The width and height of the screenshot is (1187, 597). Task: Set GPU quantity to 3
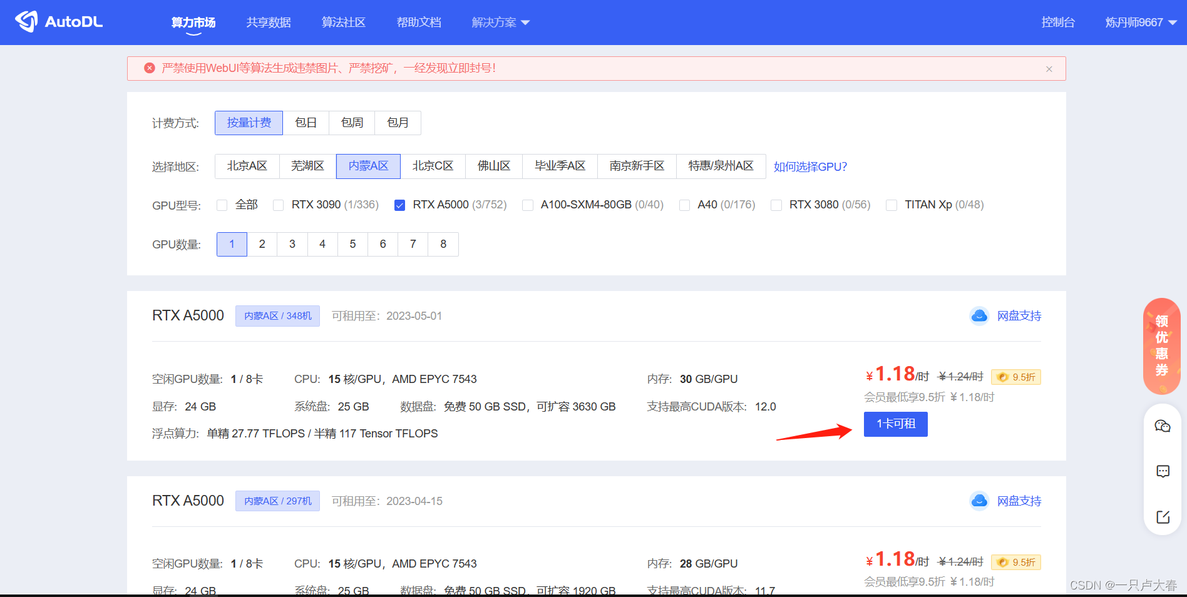292,244
